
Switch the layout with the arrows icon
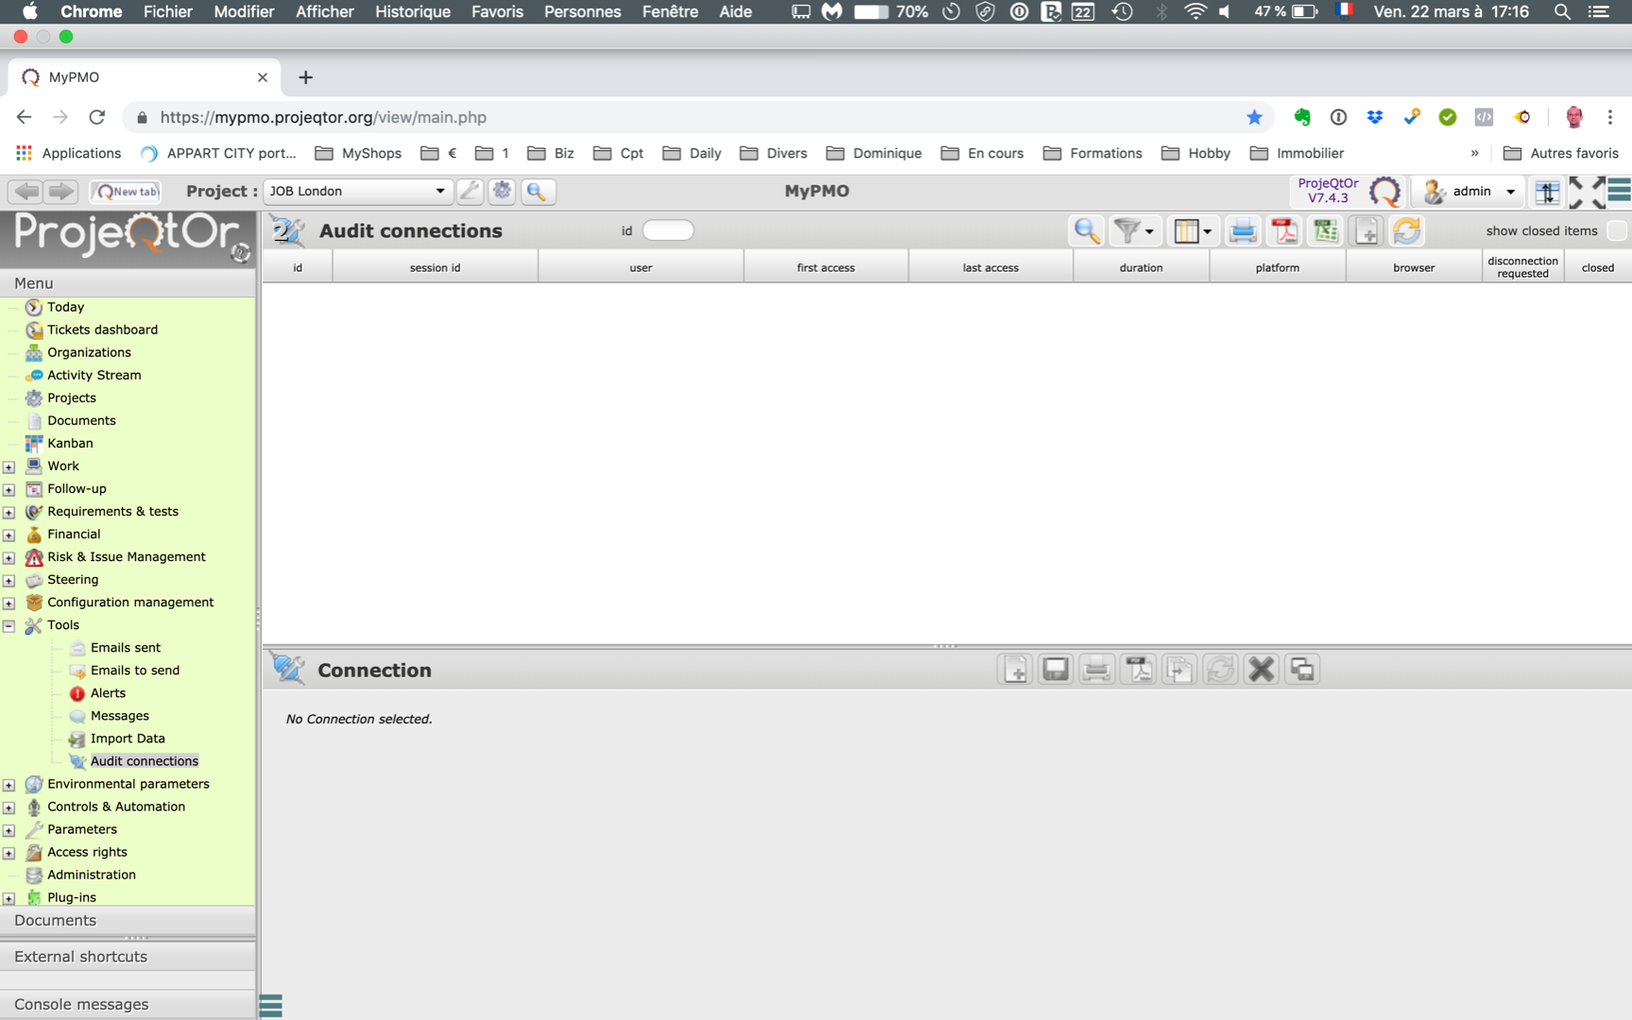(x=1547, y=192)
